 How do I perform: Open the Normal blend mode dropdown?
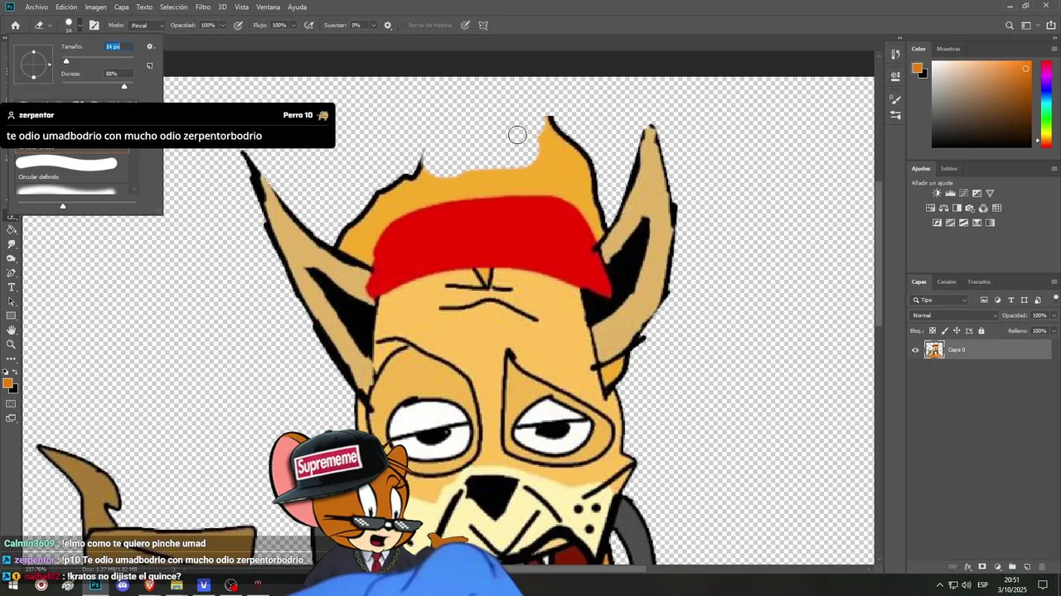coord(955,315)
